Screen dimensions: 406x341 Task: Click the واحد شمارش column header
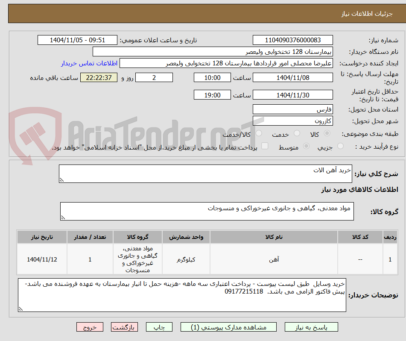click(x=186, y=237)
